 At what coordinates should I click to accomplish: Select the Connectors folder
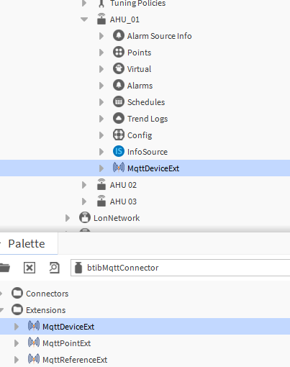pyautogui.click(x=47, y=294)
